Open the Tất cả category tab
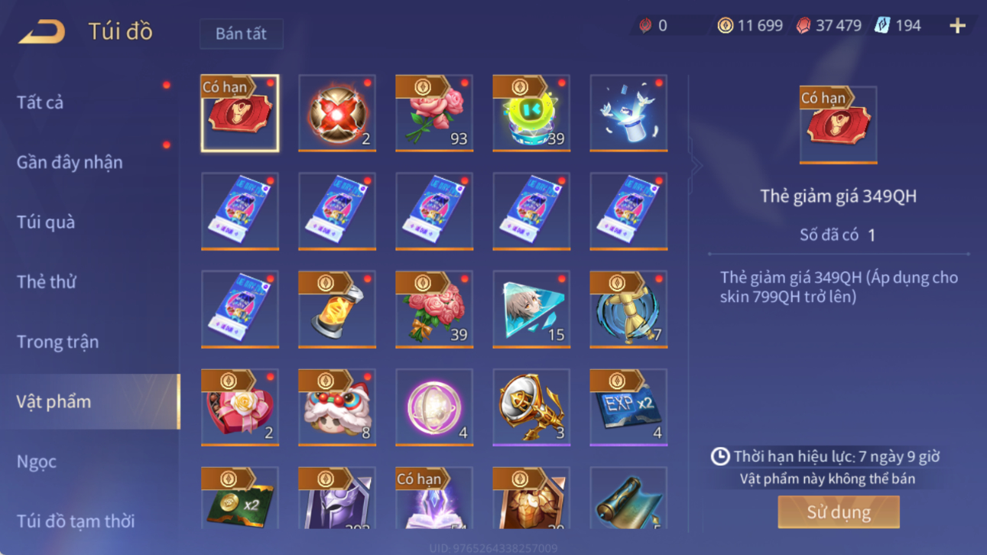Image resolution: width=987 pixels, height=555 pixels. pos(40,102)
